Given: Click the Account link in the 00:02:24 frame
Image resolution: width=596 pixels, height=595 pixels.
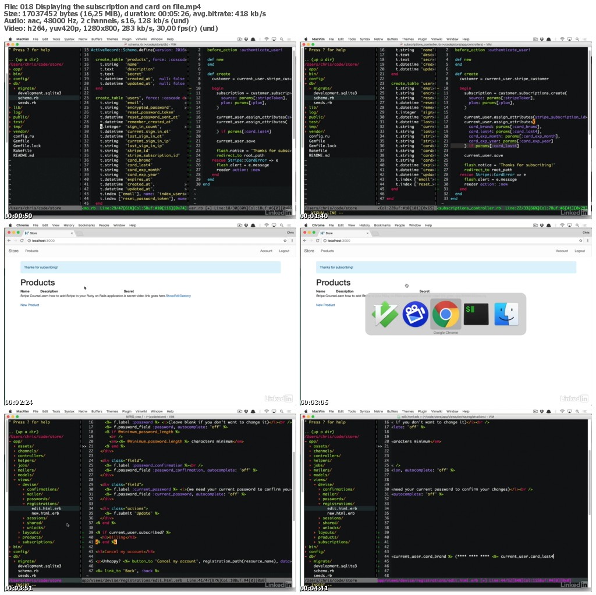Looking at the screenshot, I should [x=266, y=251].
